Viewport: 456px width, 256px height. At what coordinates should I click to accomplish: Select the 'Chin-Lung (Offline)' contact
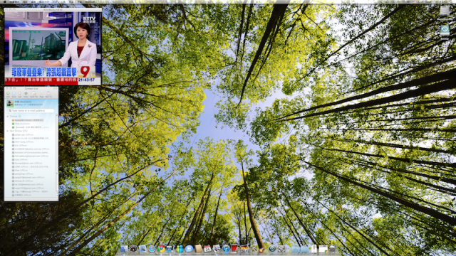24,142
